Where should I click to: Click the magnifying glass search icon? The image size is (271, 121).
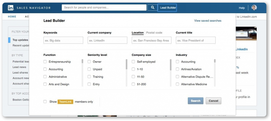tap(152, 8)
